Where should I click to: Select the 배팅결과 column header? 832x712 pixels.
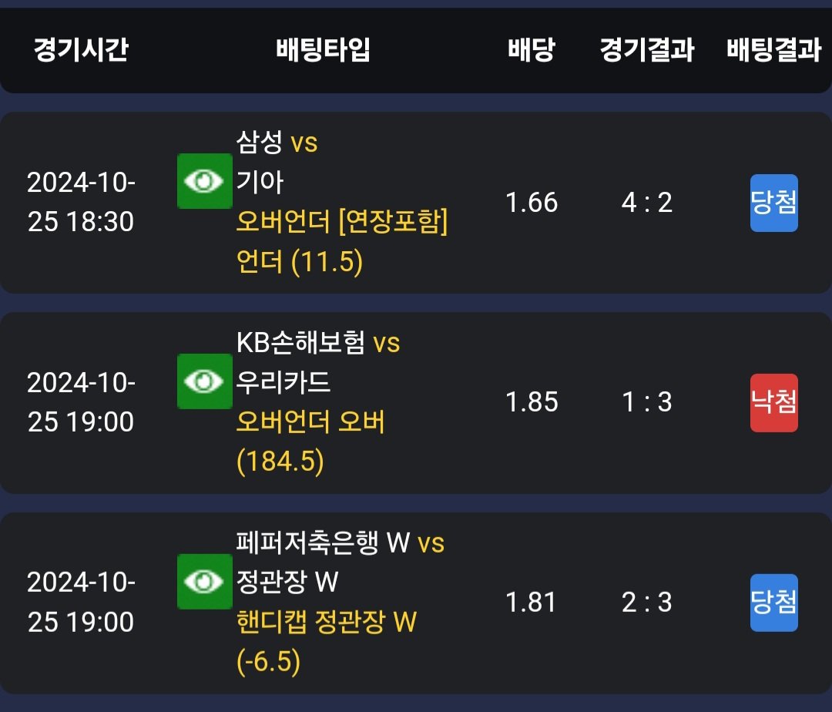coord(773,50)
